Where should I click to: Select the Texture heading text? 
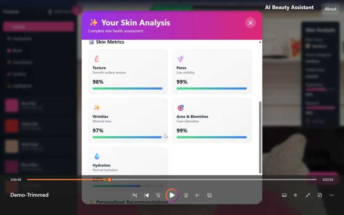pos(99,68)
